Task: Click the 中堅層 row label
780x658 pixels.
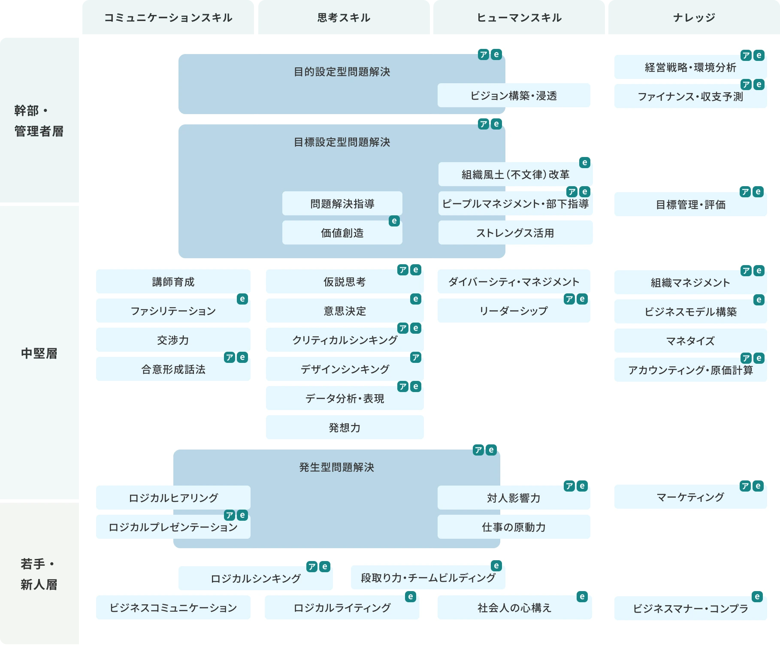Action: [39, 353]
